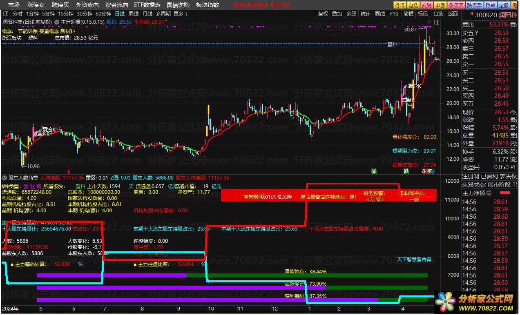Image resolution: width=520 pixels, height=315 pixels.
Task: Click the yellow 自选 button
Action: pos(413,5)
